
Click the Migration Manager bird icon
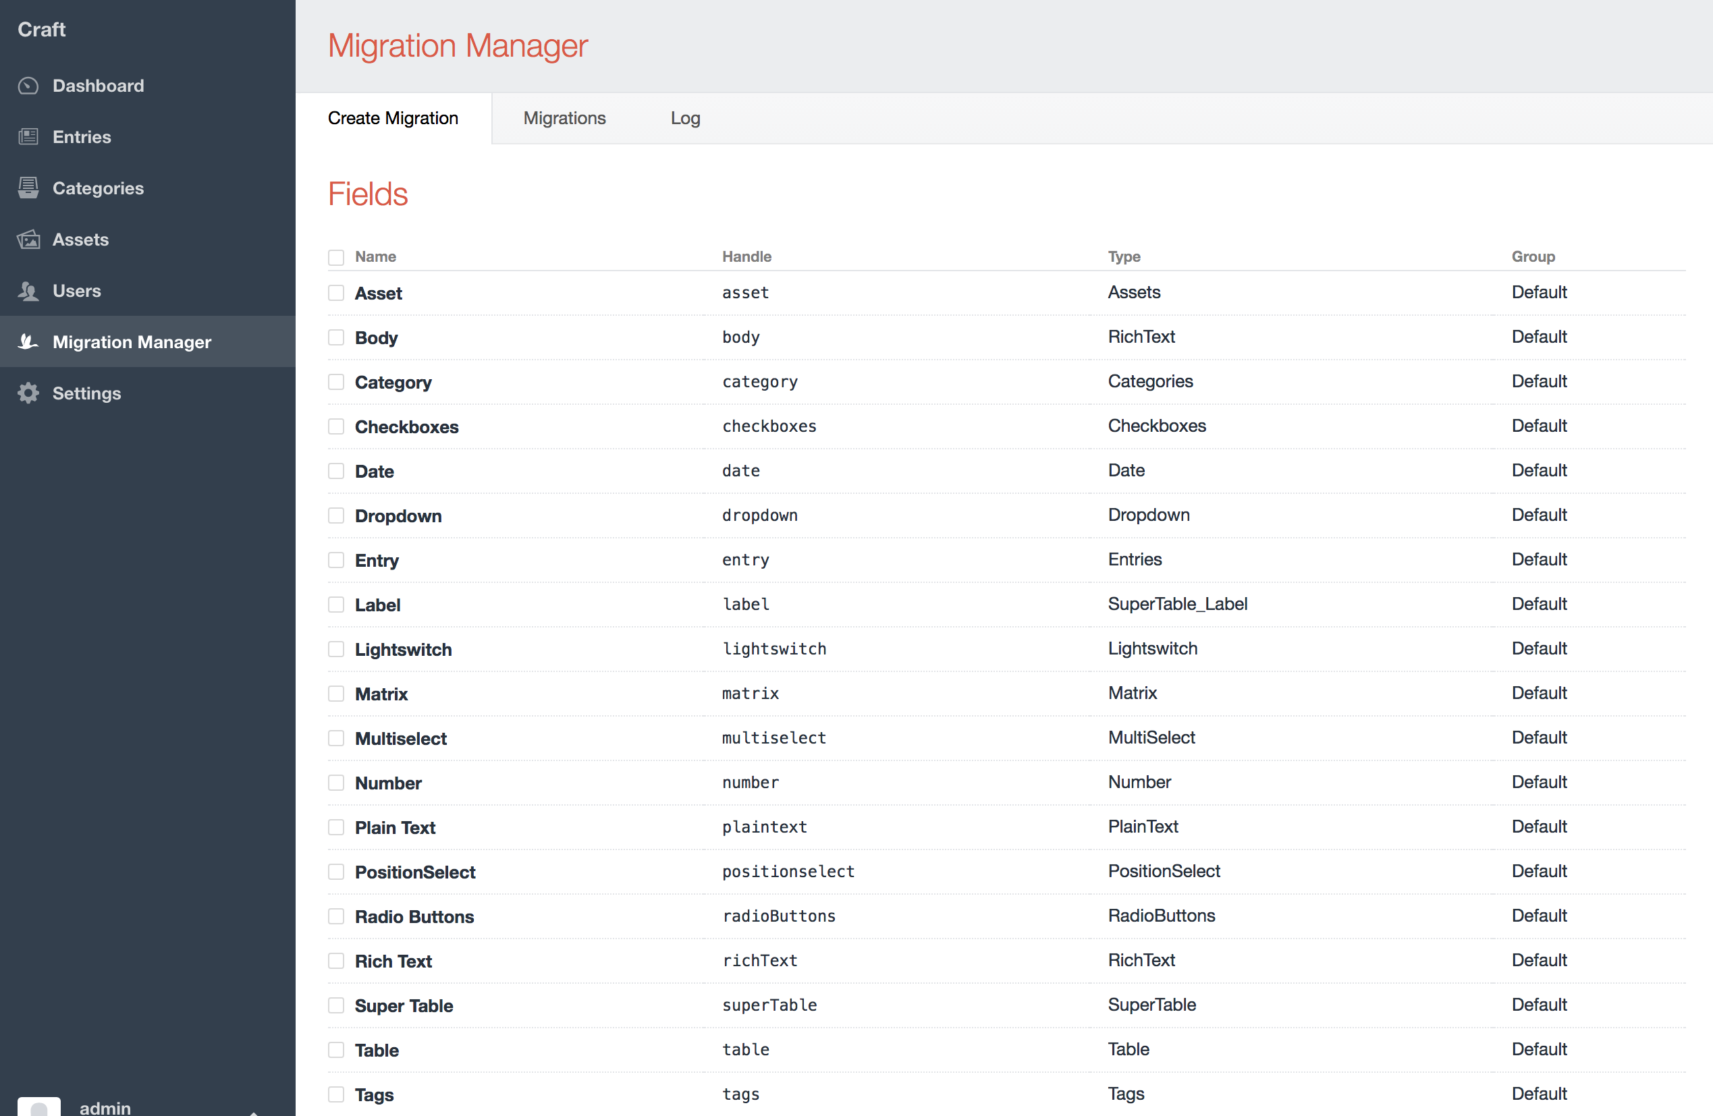point(28,342)
